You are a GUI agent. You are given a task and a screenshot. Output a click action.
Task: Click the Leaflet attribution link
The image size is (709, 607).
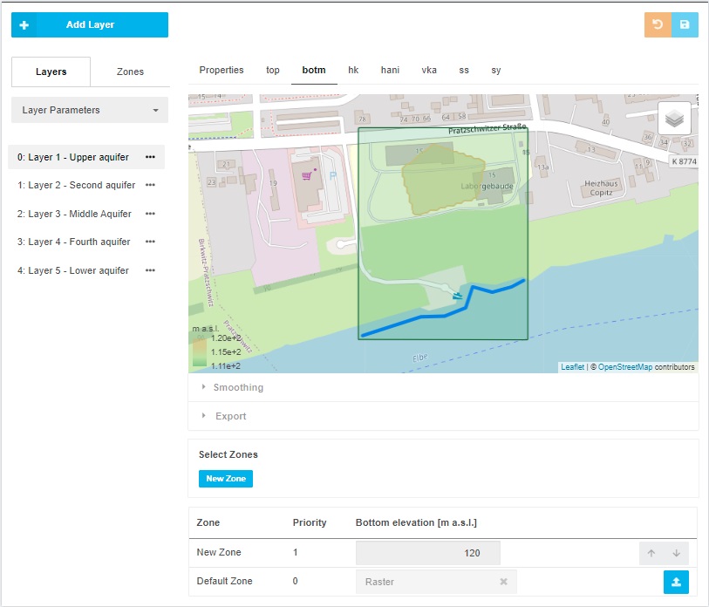(572, 367)
